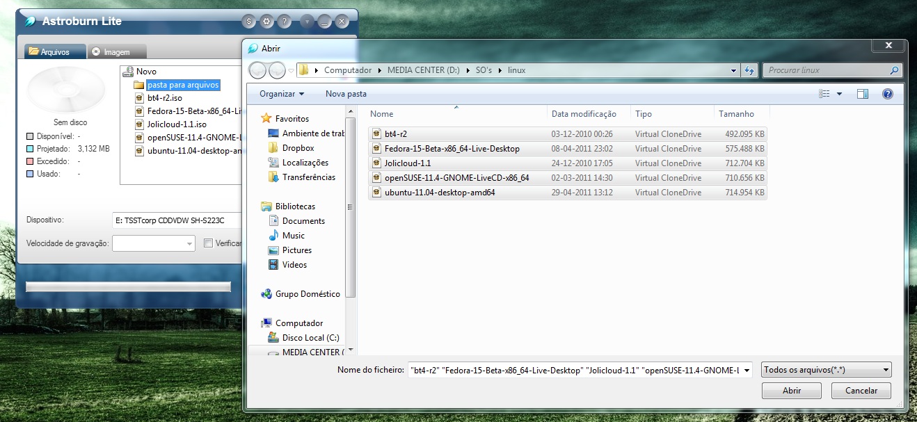Open Transferências in the navigation pane

(x=309, y=177)
